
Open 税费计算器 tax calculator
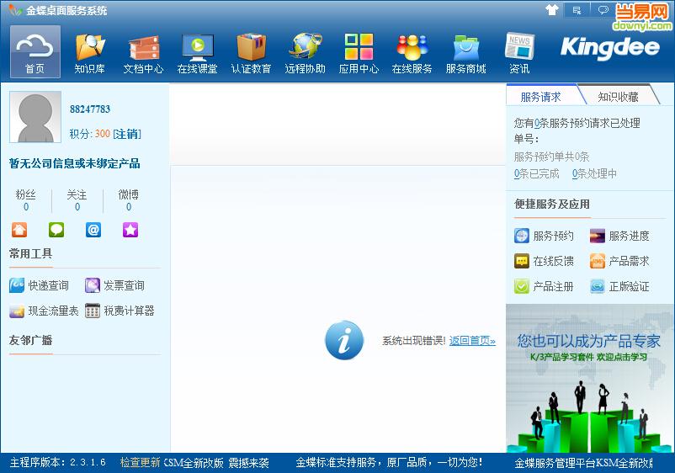pyautogui.click(x=120, y=311)
